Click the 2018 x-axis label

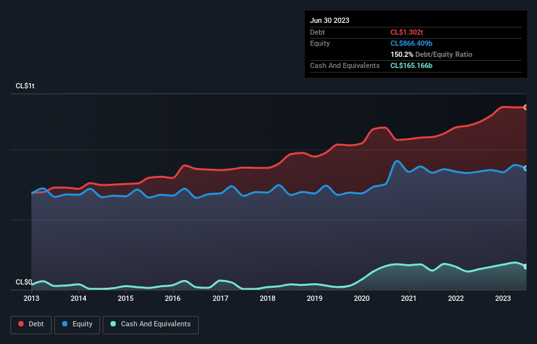point(268,298)
